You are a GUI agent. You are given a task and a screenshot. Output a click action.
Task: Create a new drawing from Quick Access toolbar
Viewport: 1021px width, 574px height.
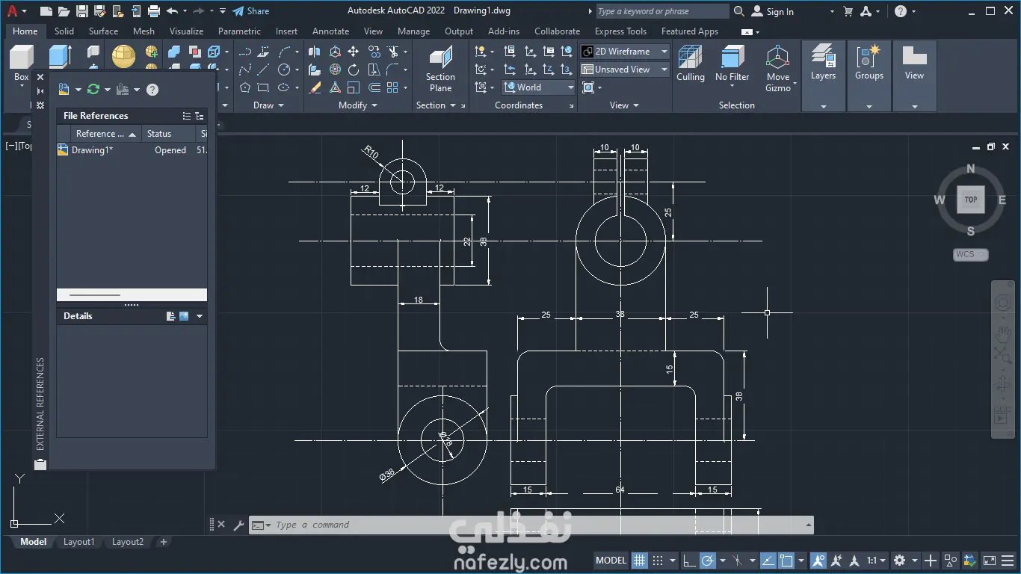click(x=46, y=11)
